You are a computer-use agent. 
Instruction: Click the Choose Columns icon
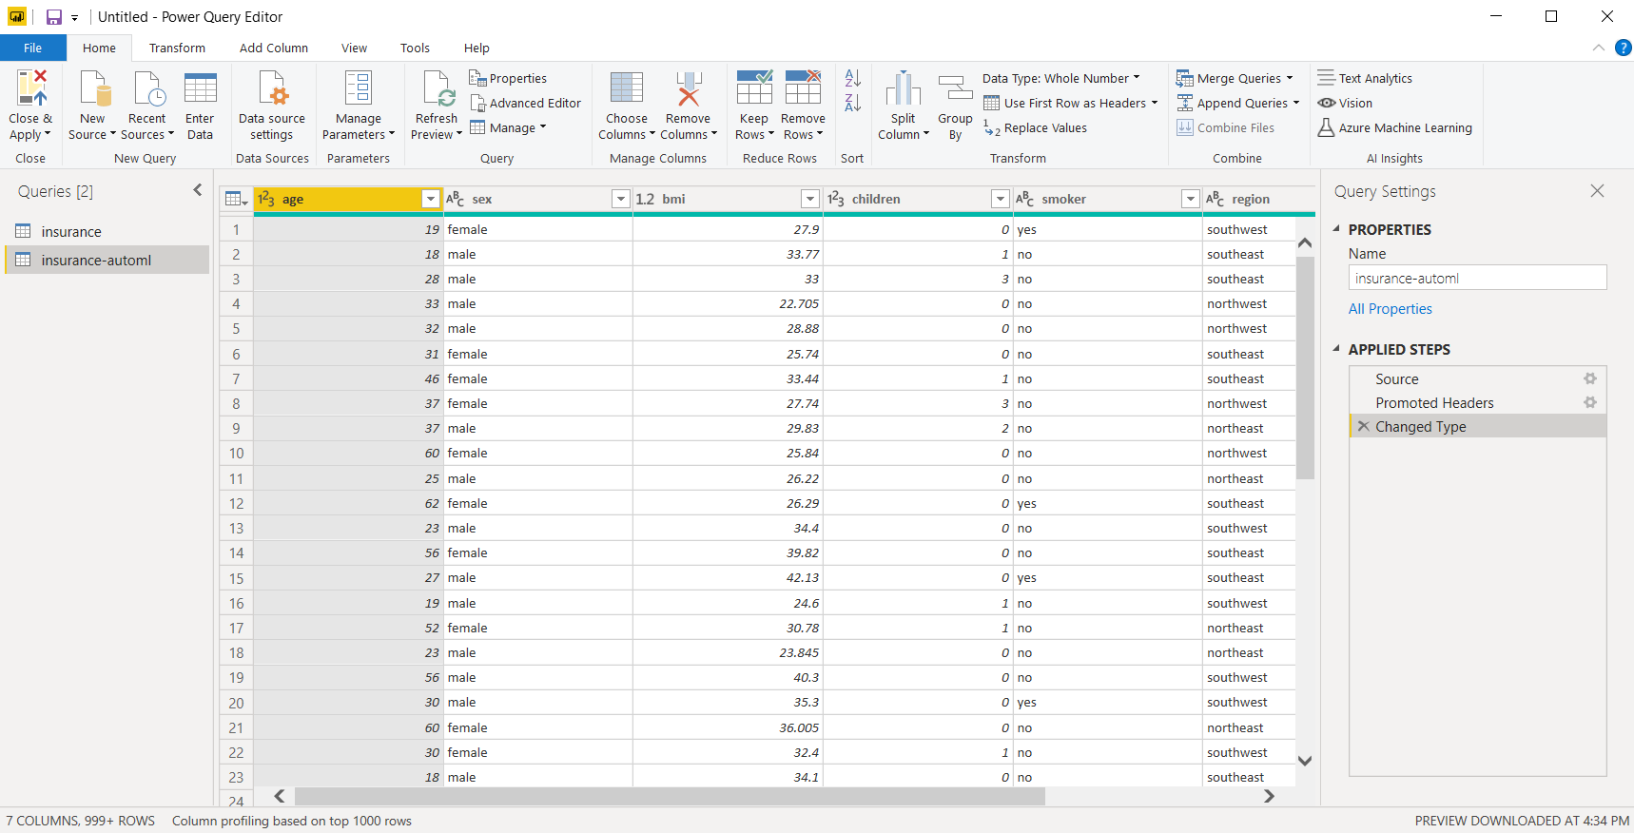coord(626,89)
